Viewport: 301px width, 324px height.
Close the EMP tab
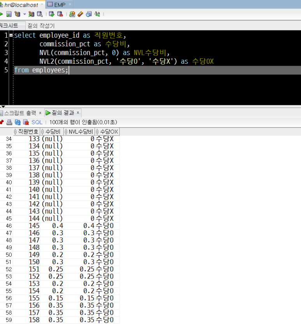[70, 4]
